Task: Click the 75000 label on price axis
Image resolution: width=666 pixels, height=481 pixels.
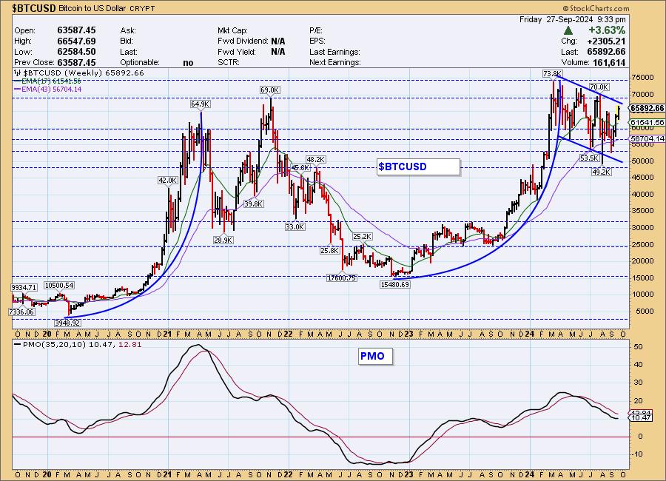Action: coord(642,78)
